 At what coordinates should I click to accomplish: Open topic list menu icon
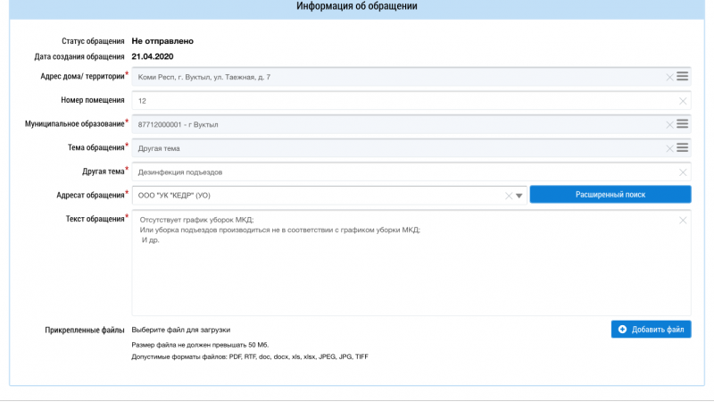point(682,147)
